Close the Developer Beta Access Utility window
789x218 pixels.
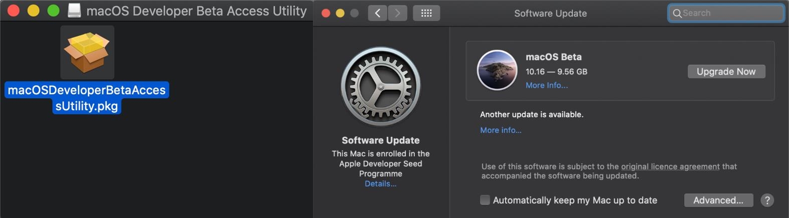14,11
